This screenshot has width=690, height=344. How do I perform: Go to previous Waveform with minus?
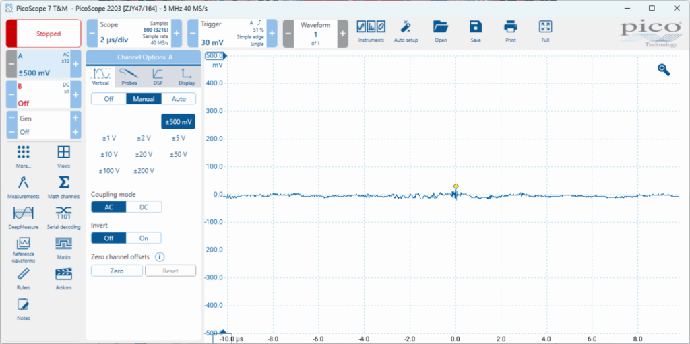[288, 34]
